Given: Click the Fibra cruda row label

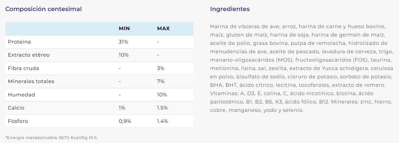Looking at the screenshot, I should click(24, 68).
